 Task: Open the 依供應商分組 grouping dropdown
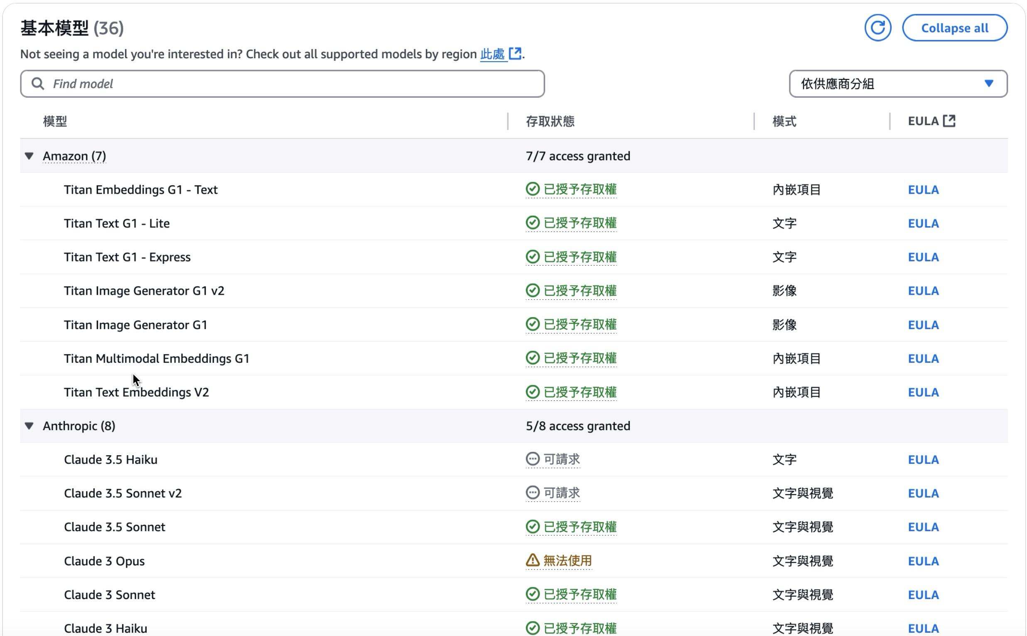(897, 84)
